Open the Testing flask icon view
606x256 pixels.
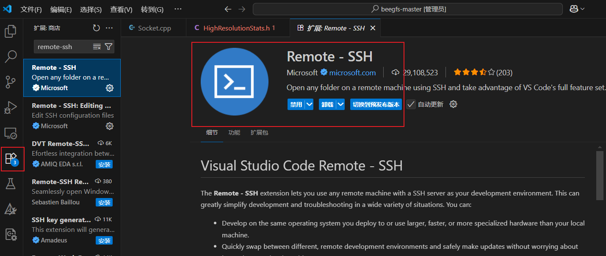click(x=11, y=184)
